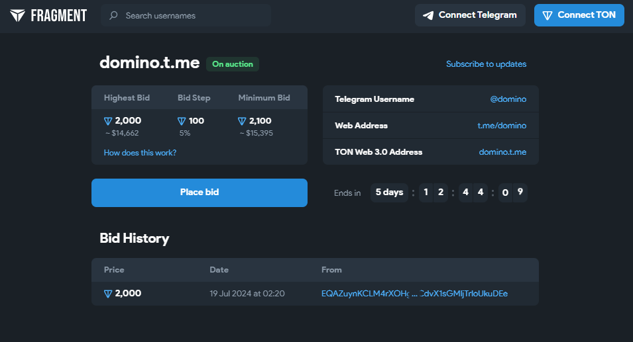The image size is (633, 342).
Task: Click the TON icon beside Minimum Bid 2,100
Action: (x=242, y=121)
